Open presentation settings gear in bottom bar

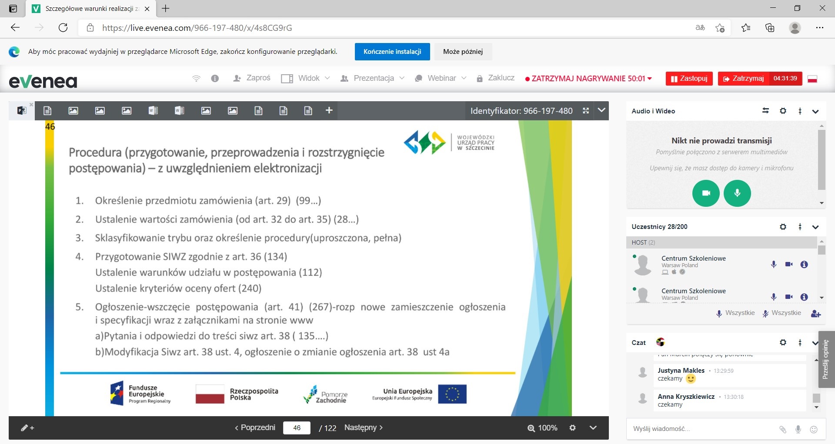point(573,428)
